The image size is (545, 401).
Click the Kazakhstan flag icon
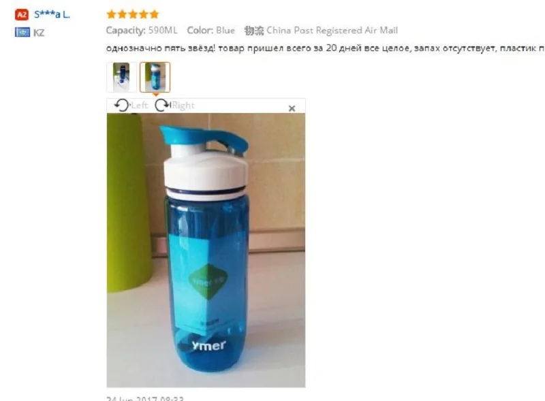pos(22,33)
